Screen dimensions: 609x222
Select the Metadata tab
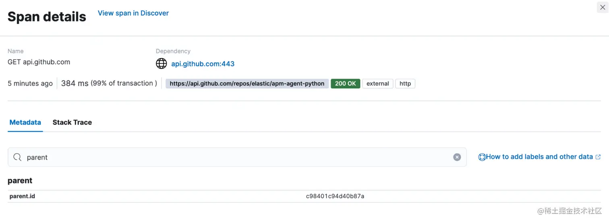tap(25, 122)
